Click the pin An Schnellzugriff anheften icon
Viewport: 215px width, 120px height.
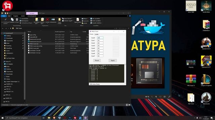click(5, 21)
